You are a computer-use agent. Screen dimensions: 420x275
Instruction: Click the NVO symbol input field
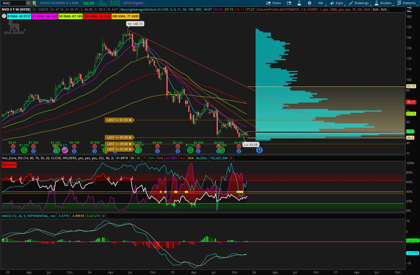click(13, 3)
